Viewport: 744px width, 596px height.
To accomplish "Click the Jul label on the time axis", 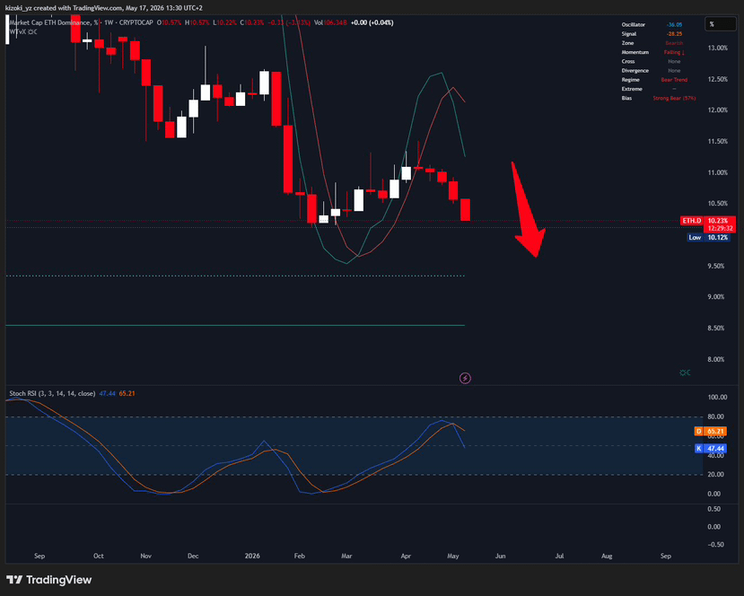I will [559, 557].
